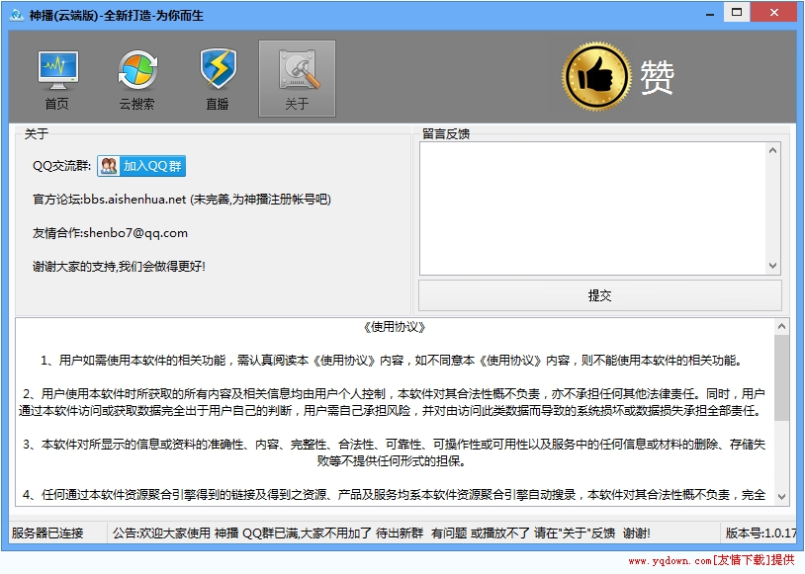
Task: Click the 《使用协议》 agreement heading
Action: 395,327
